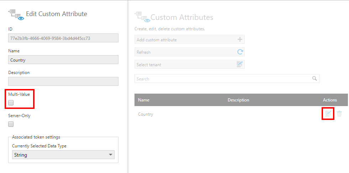
Task: Click the Add custom attribute button
Action: tap(189, 40)
